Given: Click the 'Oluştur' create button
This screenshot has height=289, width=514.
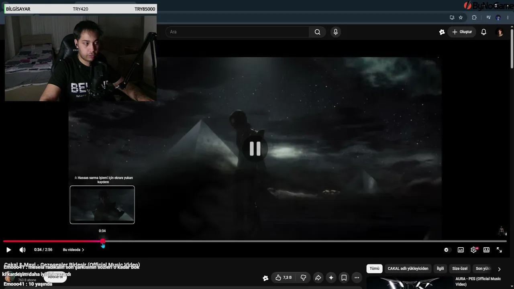Looking at the screenshot, I should (x=462, y=32).
